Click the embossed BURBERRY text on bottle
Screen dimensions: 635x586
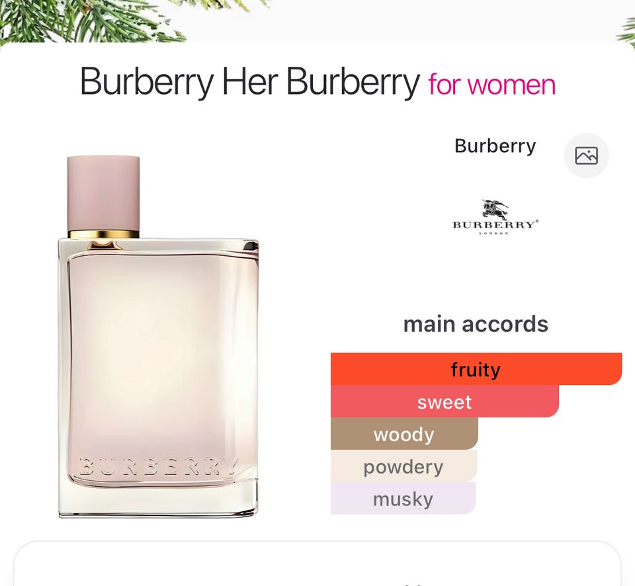pyautogui.click(x=159, y=466)
